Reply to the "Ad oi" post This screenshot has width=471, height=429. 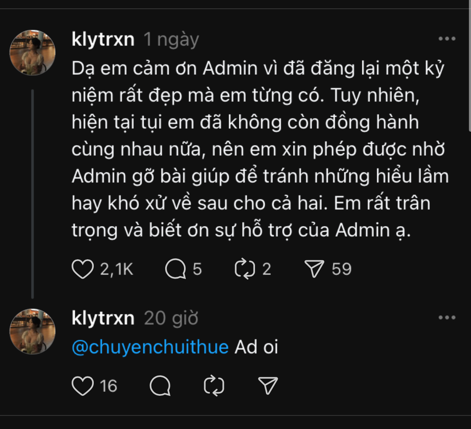[x=160, y=386]
